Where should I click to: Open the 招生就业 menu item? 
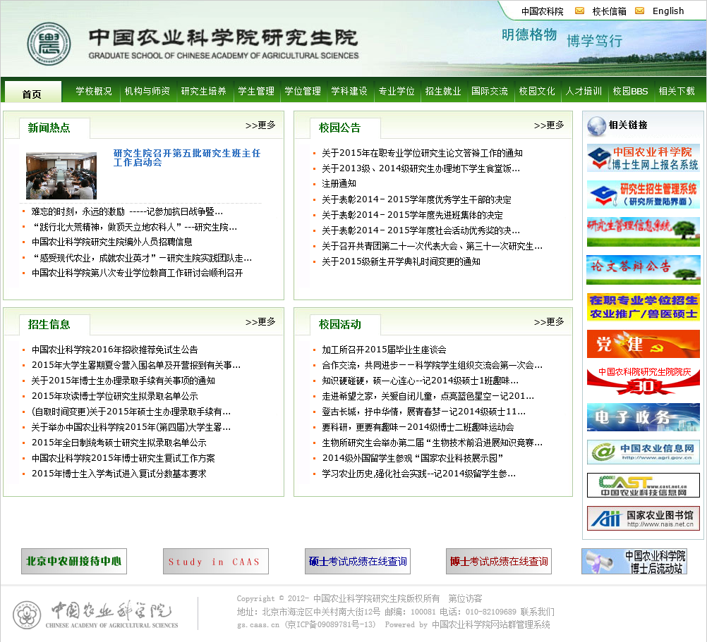point(443,91)
